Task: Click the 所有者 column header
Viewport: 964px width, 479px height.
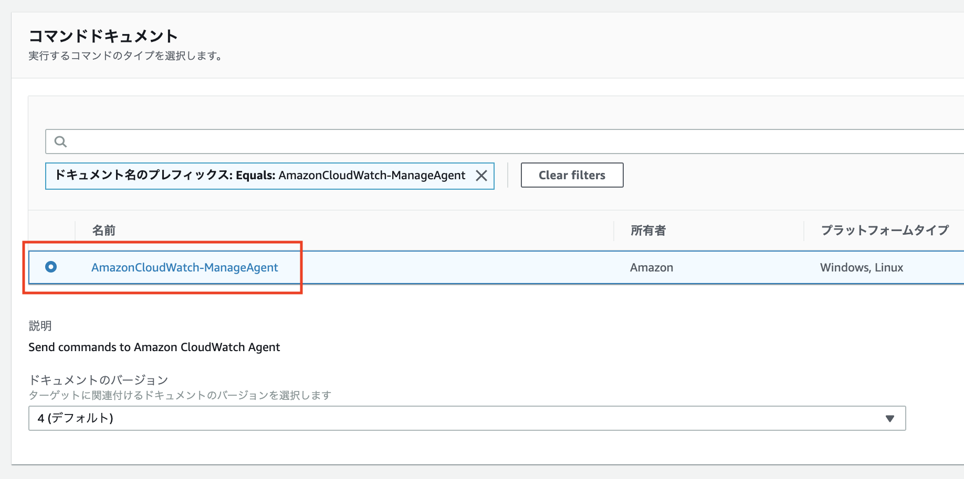Action: 648,231
